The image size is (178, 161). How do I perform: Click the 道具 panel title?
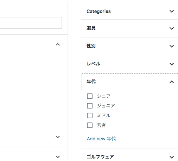point(91,28)
